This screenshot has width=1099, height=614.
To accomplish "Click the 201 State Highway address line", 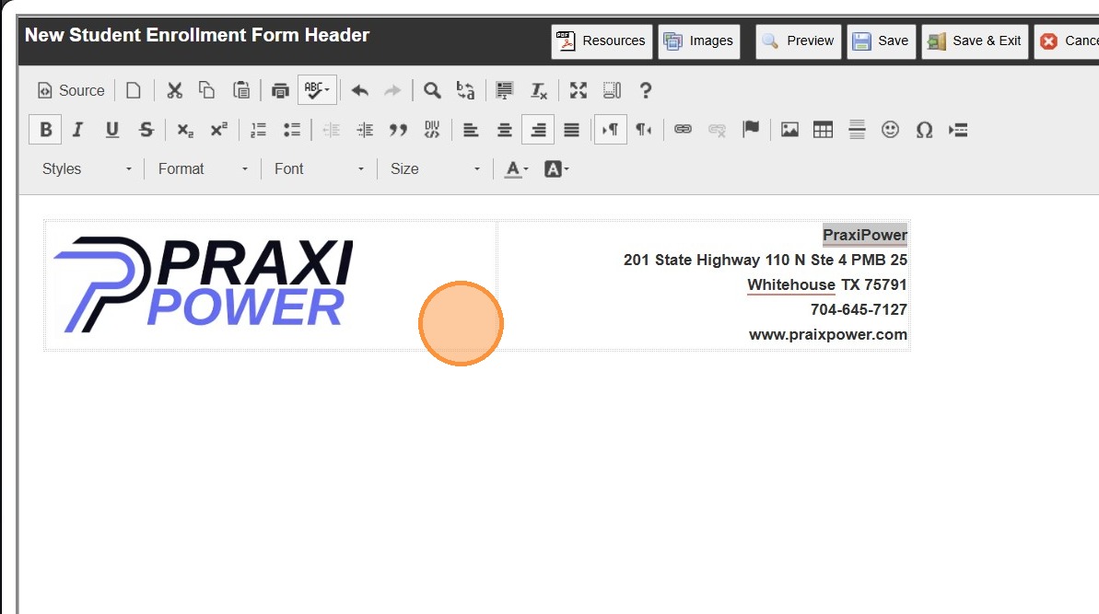I will 766,260.
